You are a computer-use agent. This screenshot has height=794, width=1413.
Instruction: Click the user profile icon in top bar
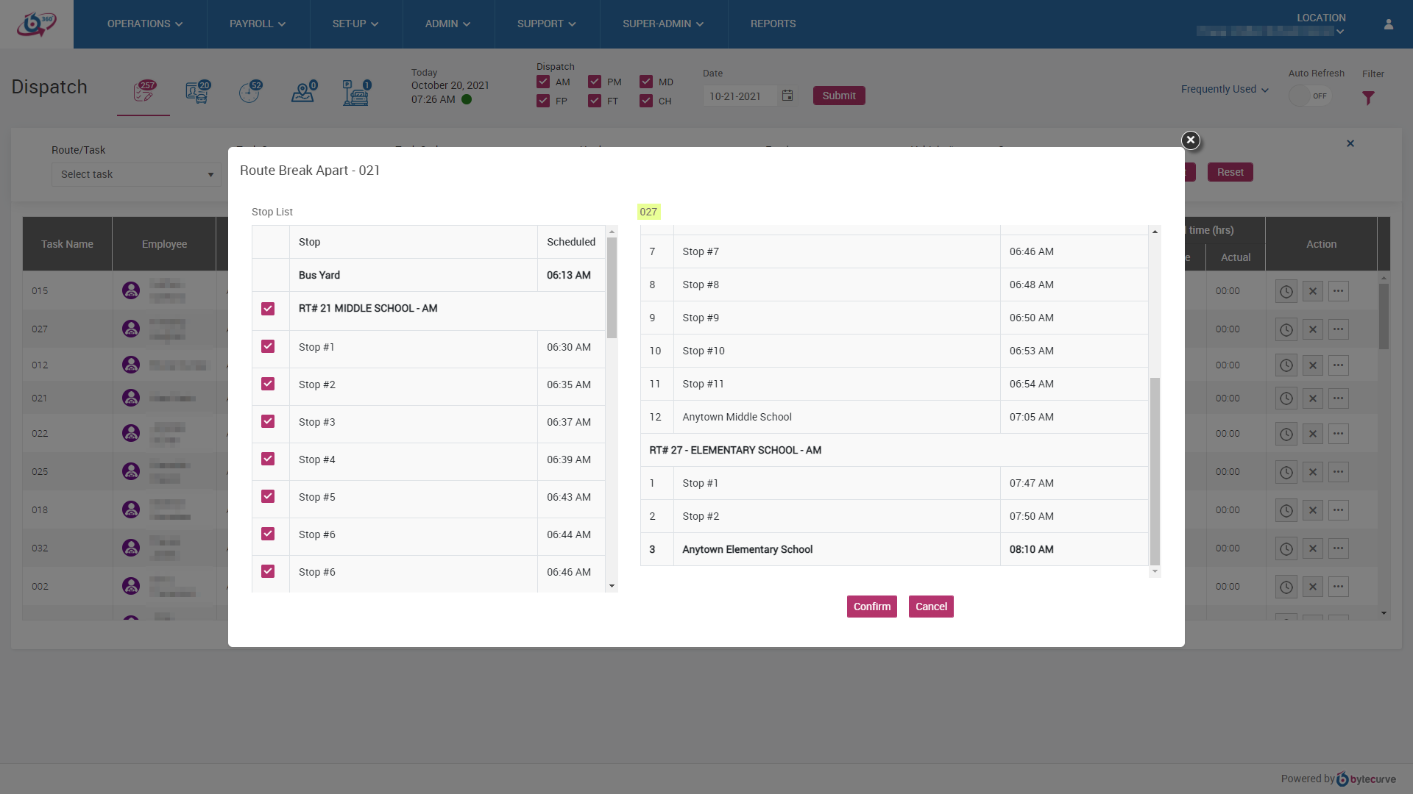1389,24
